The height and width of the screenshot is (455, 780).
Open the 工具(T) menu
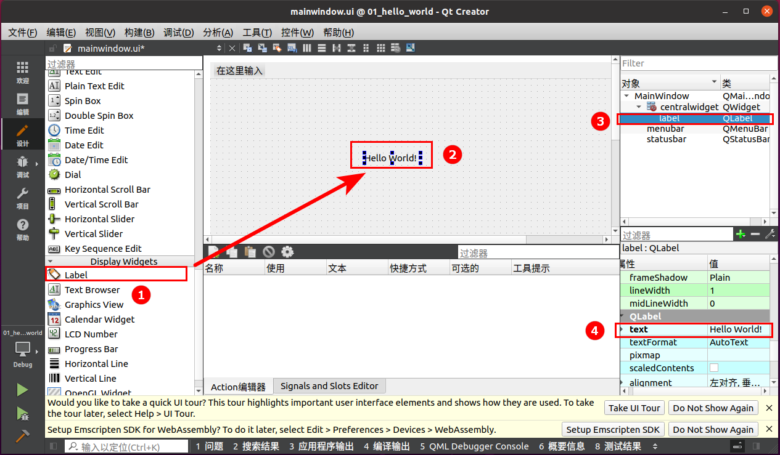[x=257, y=33]
